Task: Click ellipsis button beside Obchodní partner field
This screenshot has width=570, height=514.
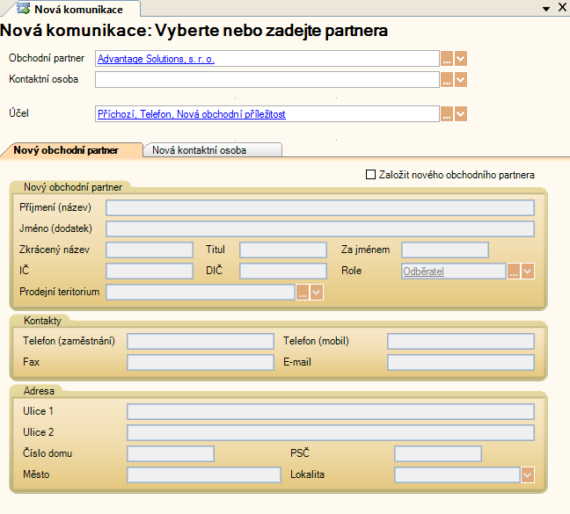Action: pos(447,59)
